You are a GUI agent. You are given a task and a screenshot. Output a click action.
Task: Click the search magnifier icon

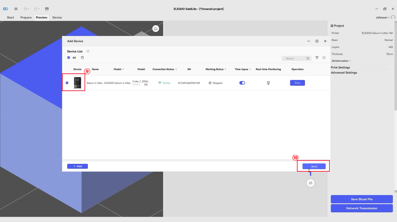tap(308, 58)
